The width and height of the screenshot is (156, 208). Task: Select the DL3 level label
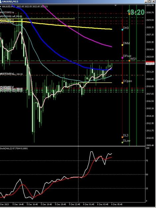126,135
